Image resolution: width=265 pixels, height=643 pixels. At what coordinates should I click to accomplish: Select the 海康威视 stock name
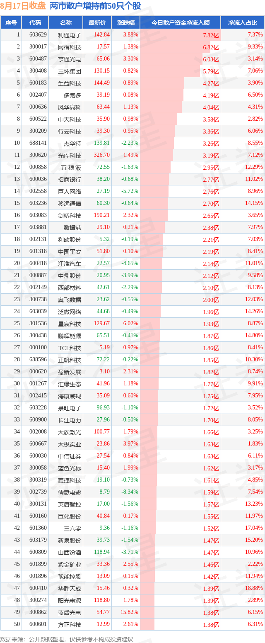[x=70, y=396]
